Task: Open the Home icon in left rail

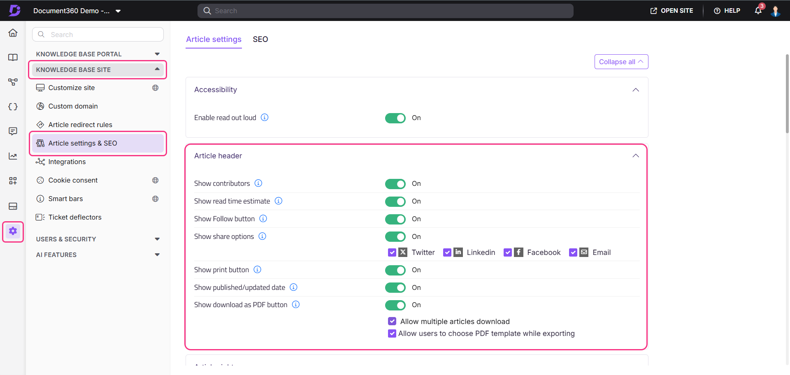Action: coord(13,33)
